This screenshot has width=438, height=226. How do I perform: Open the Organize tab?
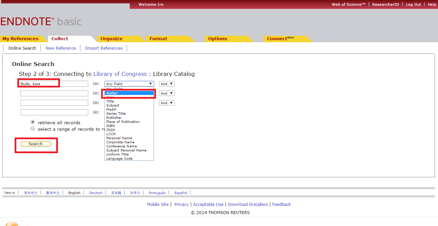point(111,39)
